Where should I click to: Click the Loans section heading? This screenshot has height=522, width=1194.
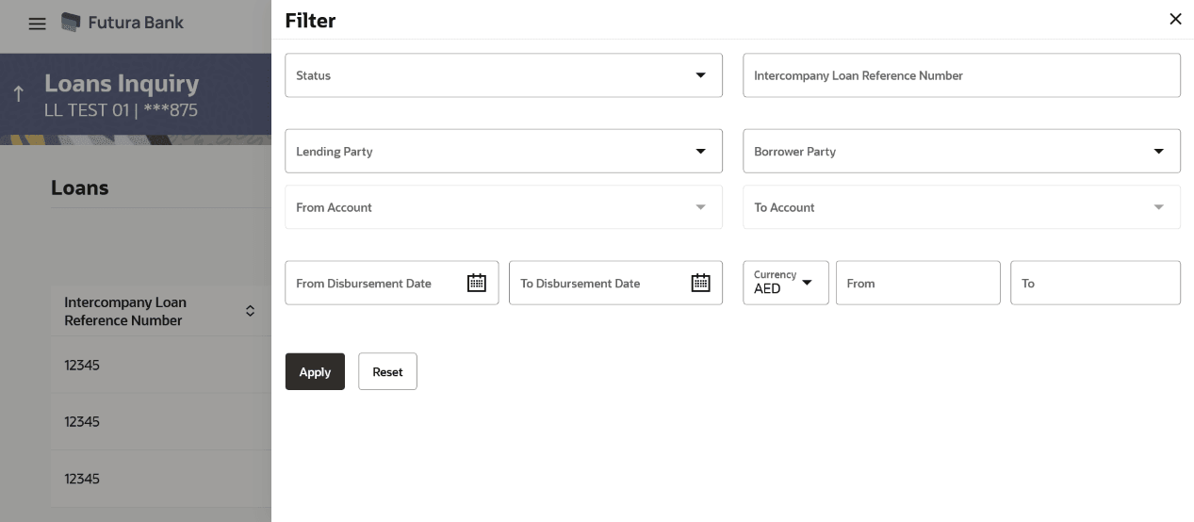[x=79, y=188]
